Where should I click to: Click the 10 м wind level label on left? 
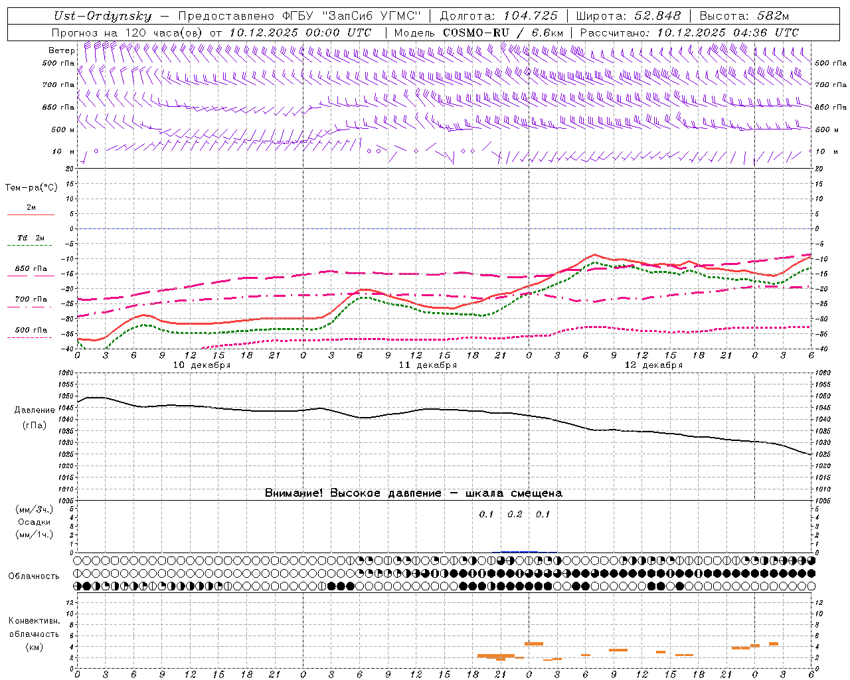(62, 151)
